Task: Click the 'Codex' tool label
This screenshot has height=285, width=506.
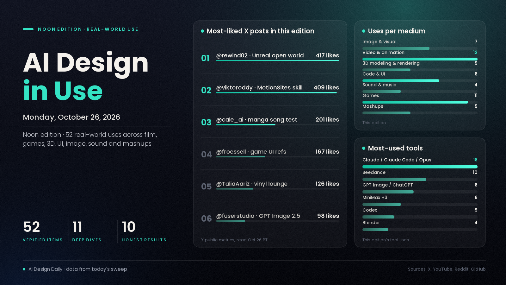Action: click(370, 210)
